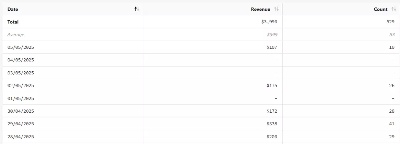The image size is (400, 144).
Task: Click count 28 for 30/04/2025
Action: pos(392,111)
